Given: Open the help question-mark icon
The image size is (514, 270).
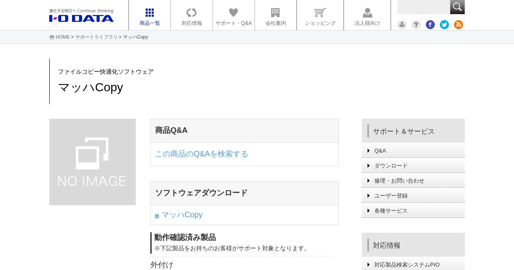Looking at the screenshot, I should pos(416,24).
